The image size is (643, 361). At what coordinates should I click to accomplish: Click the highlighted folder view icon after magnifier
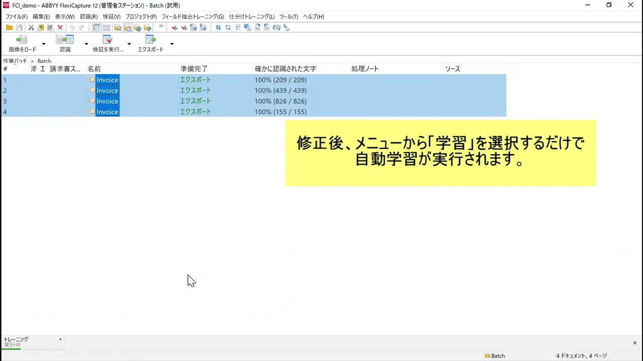pos(128,28)
